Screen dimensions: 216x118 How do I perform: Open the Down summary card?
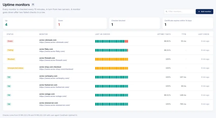coord(82,23)
